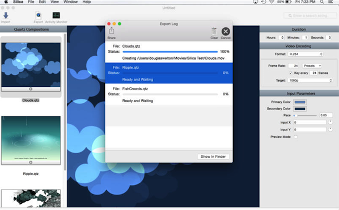
Task: Click the Time Machine menu bar icon
Action: coord(264,2)
